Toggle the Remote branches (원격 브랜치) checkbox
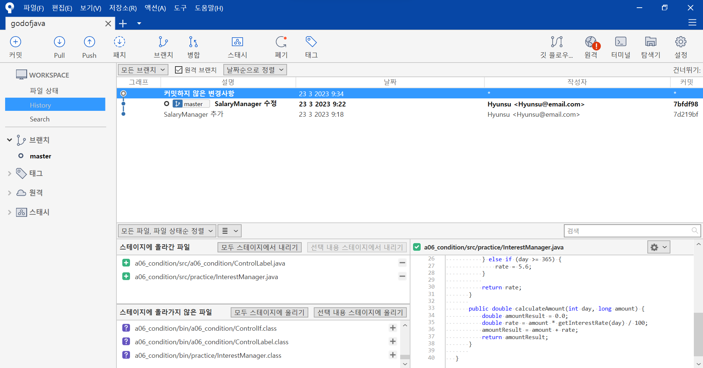 click(x=179, y=70)
